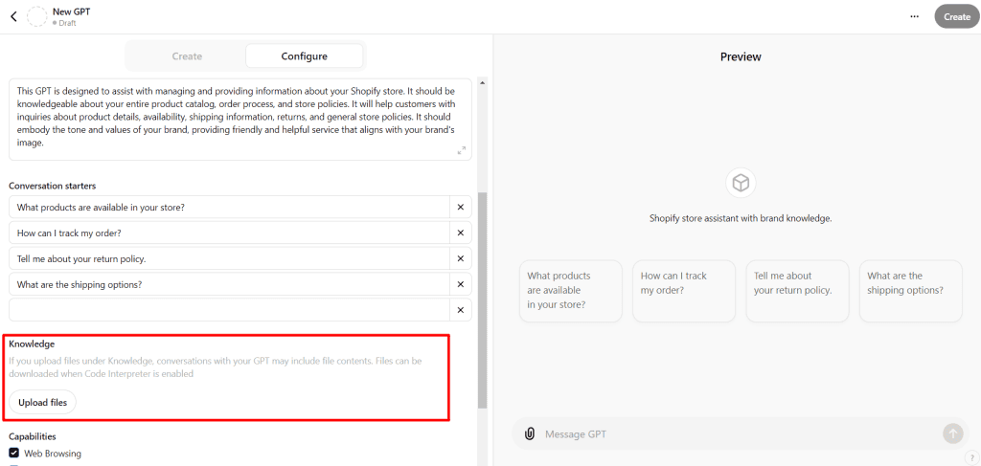Edit the "What products are available in your store?" starter field
981x466 pixels.
tap(229, 208)
